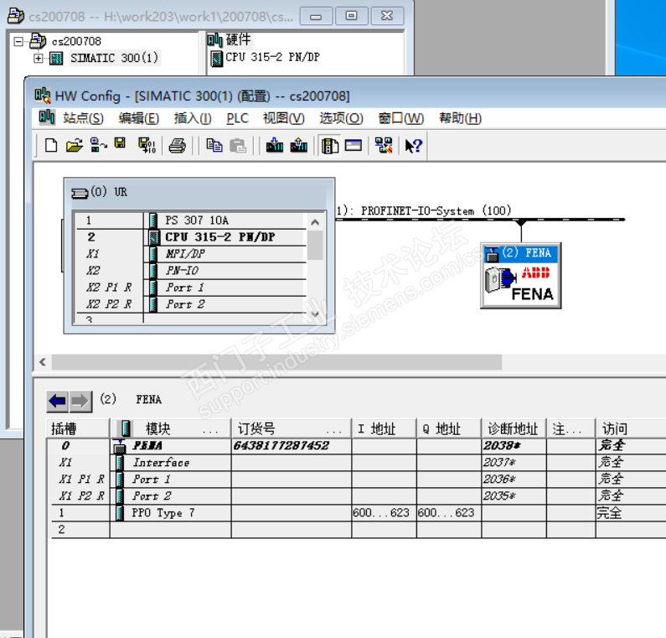Image resolution: width=666 pixels, height=638 pixels.
Task: Download configuration to module icon
Action: tap(275, 145)
